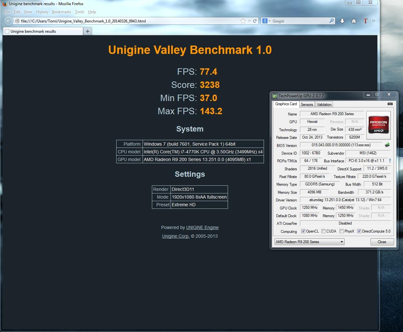Click the 1920x1080 8xAA fullscreen cell

click(x=199, y=197)
